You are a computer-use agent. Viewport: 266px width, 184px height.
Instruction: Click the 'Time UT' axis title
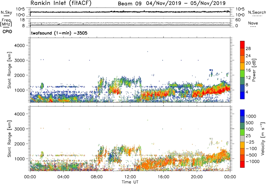130,182
